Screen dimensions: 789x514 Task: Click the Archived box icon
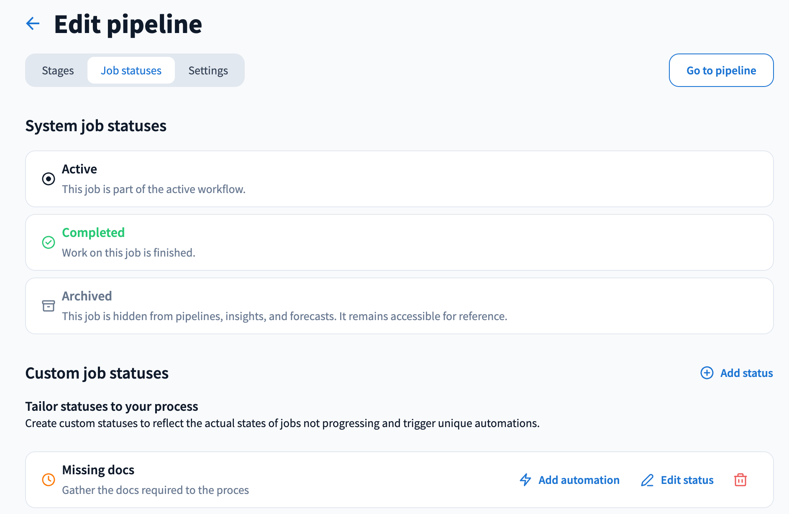(x=49, y=306)
